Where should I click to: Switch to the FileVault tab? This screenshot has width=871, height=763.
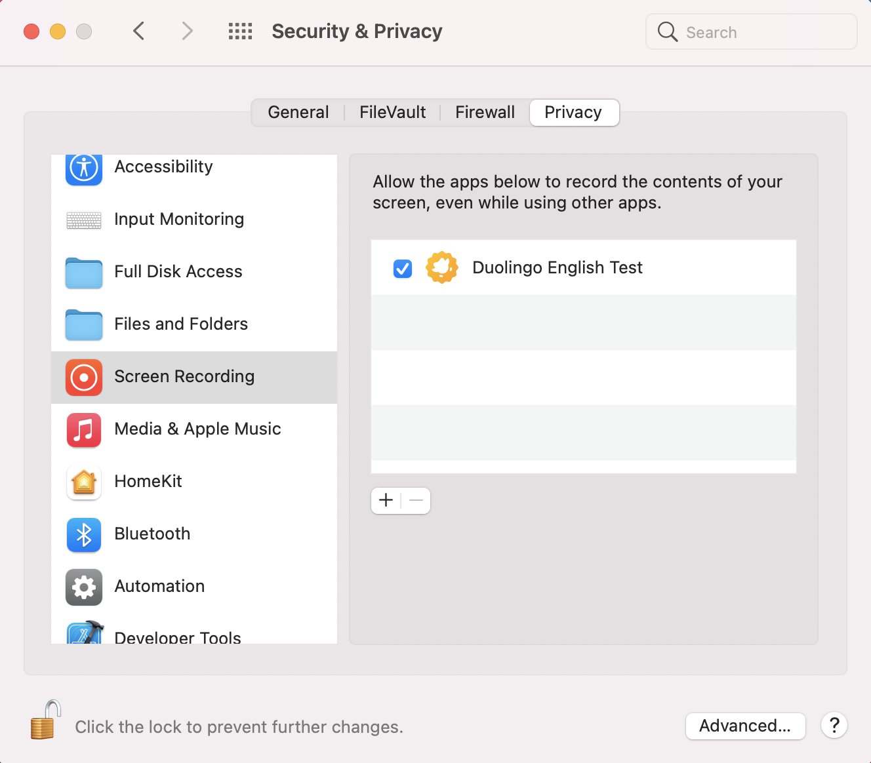(x=392, y=113)
